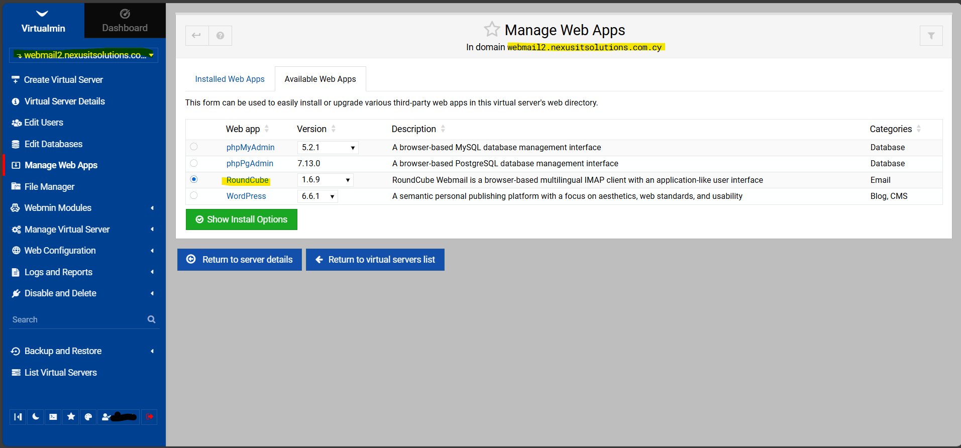This screenshot has height=448, width=961.
Task: Click phpPgAdmin version 7.13.0 text
Action: click(x=309, y=164)
